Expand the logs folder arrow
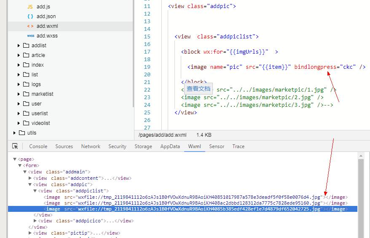The height and width of the screenshot is (238, 370). 19,84
